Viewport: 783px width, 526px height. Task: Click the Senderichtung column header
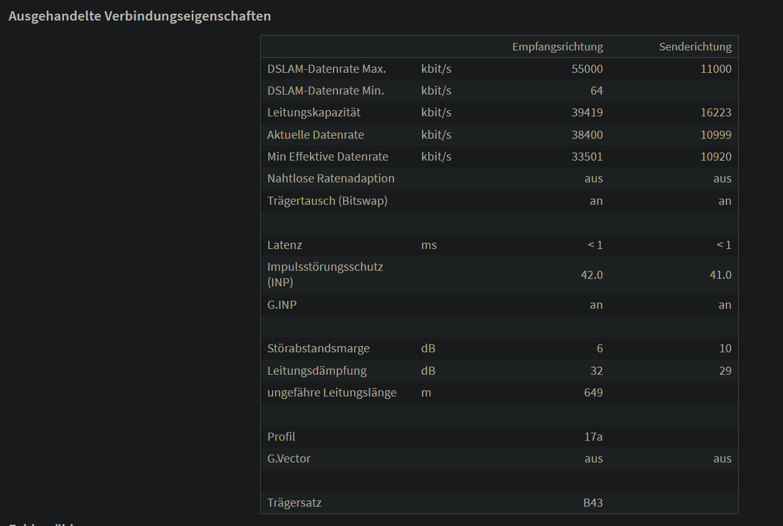click(695, 47)
